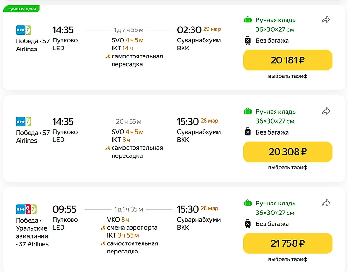348x272 pixels.
Task: Share the 21 758 ₽ flight offer
Action: coord(326,203)
